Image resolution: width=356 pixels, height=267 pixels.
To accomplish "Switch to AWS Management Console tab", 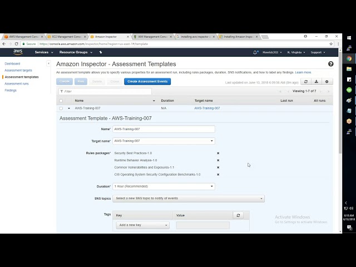I will (23, 37).
